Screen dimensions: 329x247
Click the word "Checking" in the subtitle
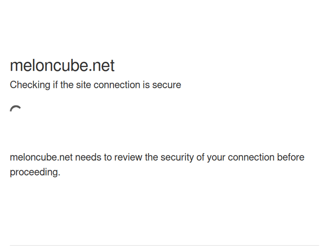click(30, 85)
